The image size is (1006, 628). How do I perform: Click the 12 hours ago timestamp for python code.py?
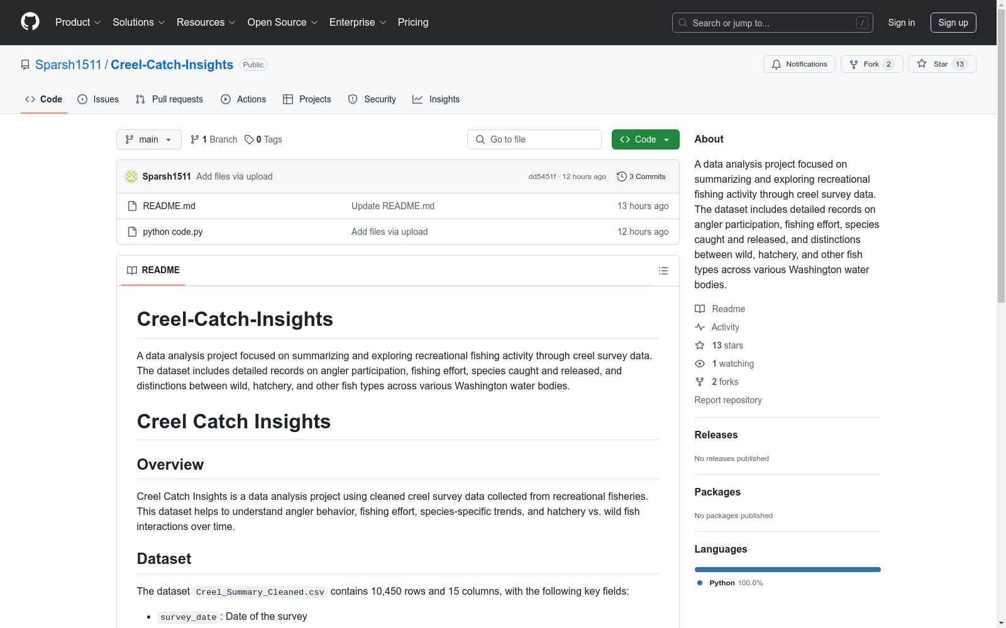(x=643, y=232)
